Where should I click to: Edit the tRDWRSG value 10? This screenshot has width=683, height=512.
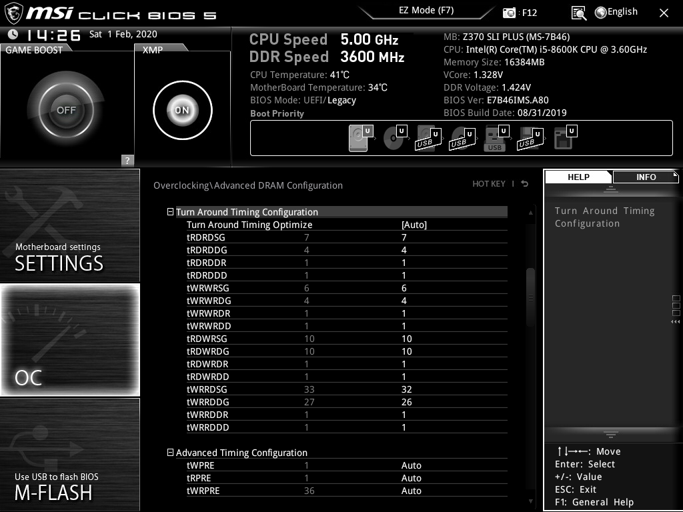point(406,338)
